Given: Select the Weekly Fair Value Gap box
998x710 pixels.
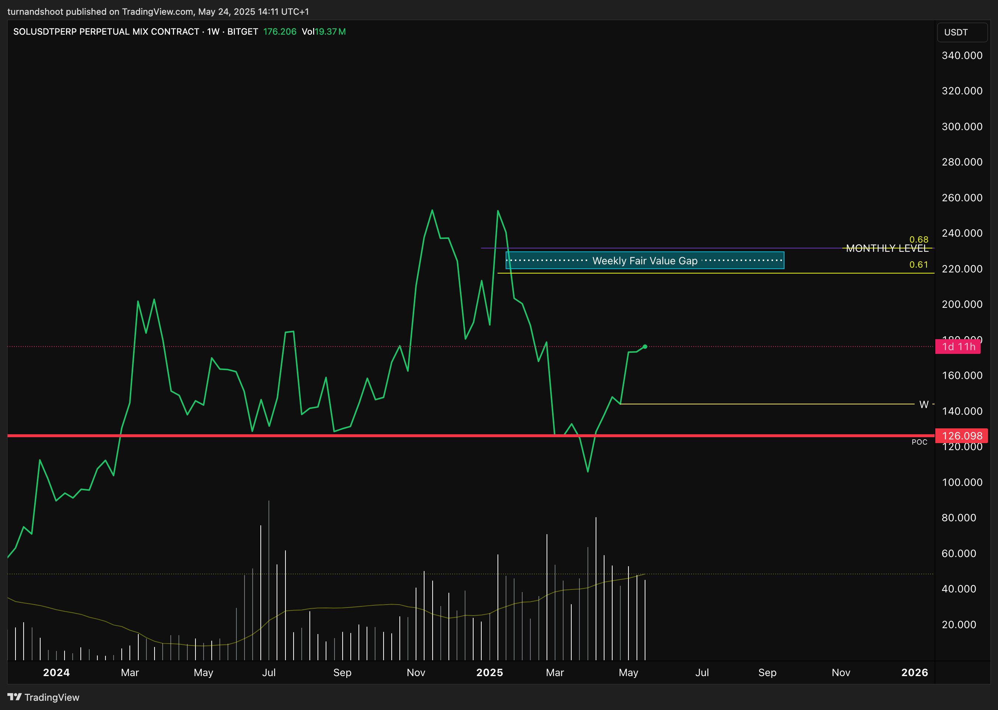Looking at the screenshot, I should 645,261.
